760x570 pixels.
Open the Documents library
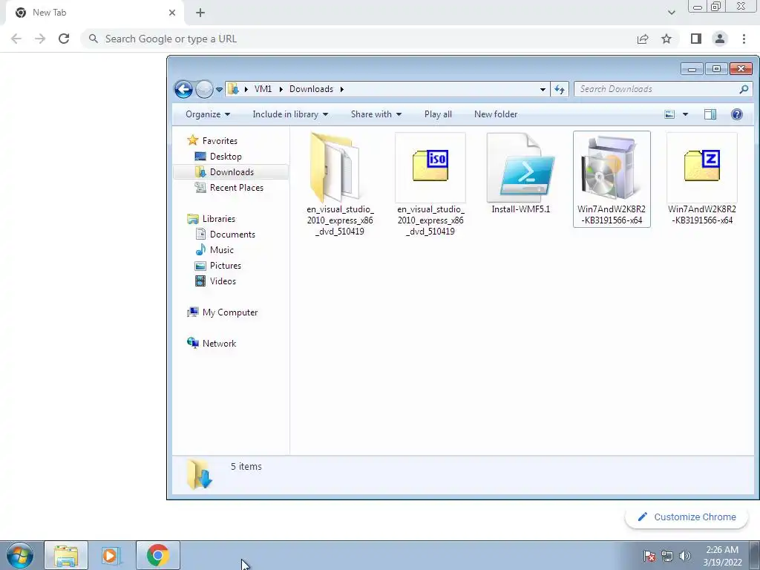coord(232,234)
